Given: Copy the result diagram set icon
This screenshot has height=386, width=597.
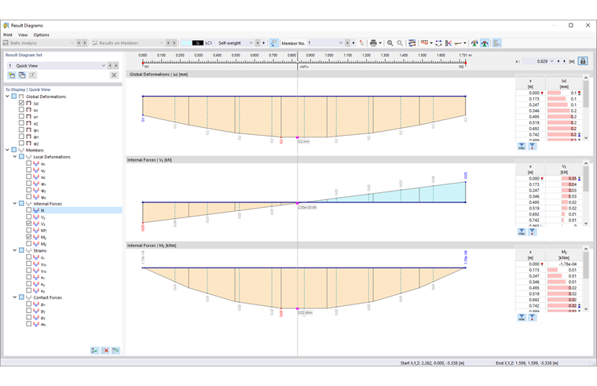Looking at the screenshot, I should pos(22,75).
